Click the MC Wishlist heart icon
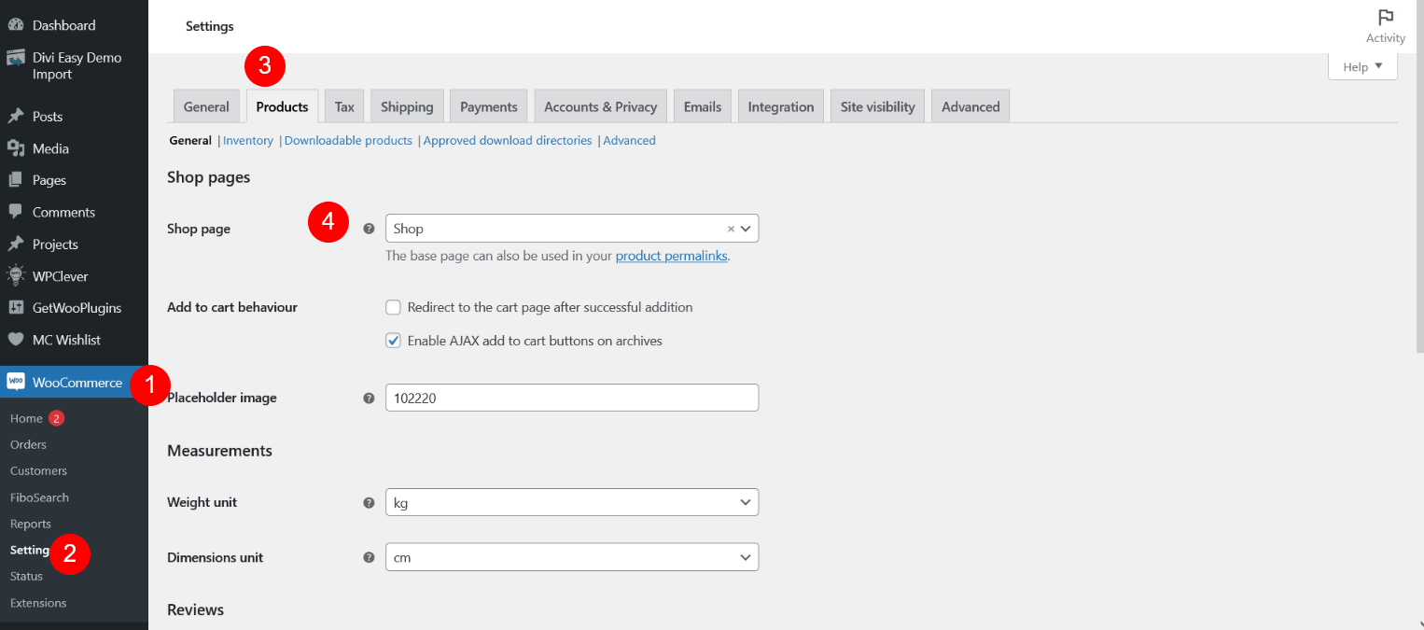1424x630 pixels. [x=15, y=340]
